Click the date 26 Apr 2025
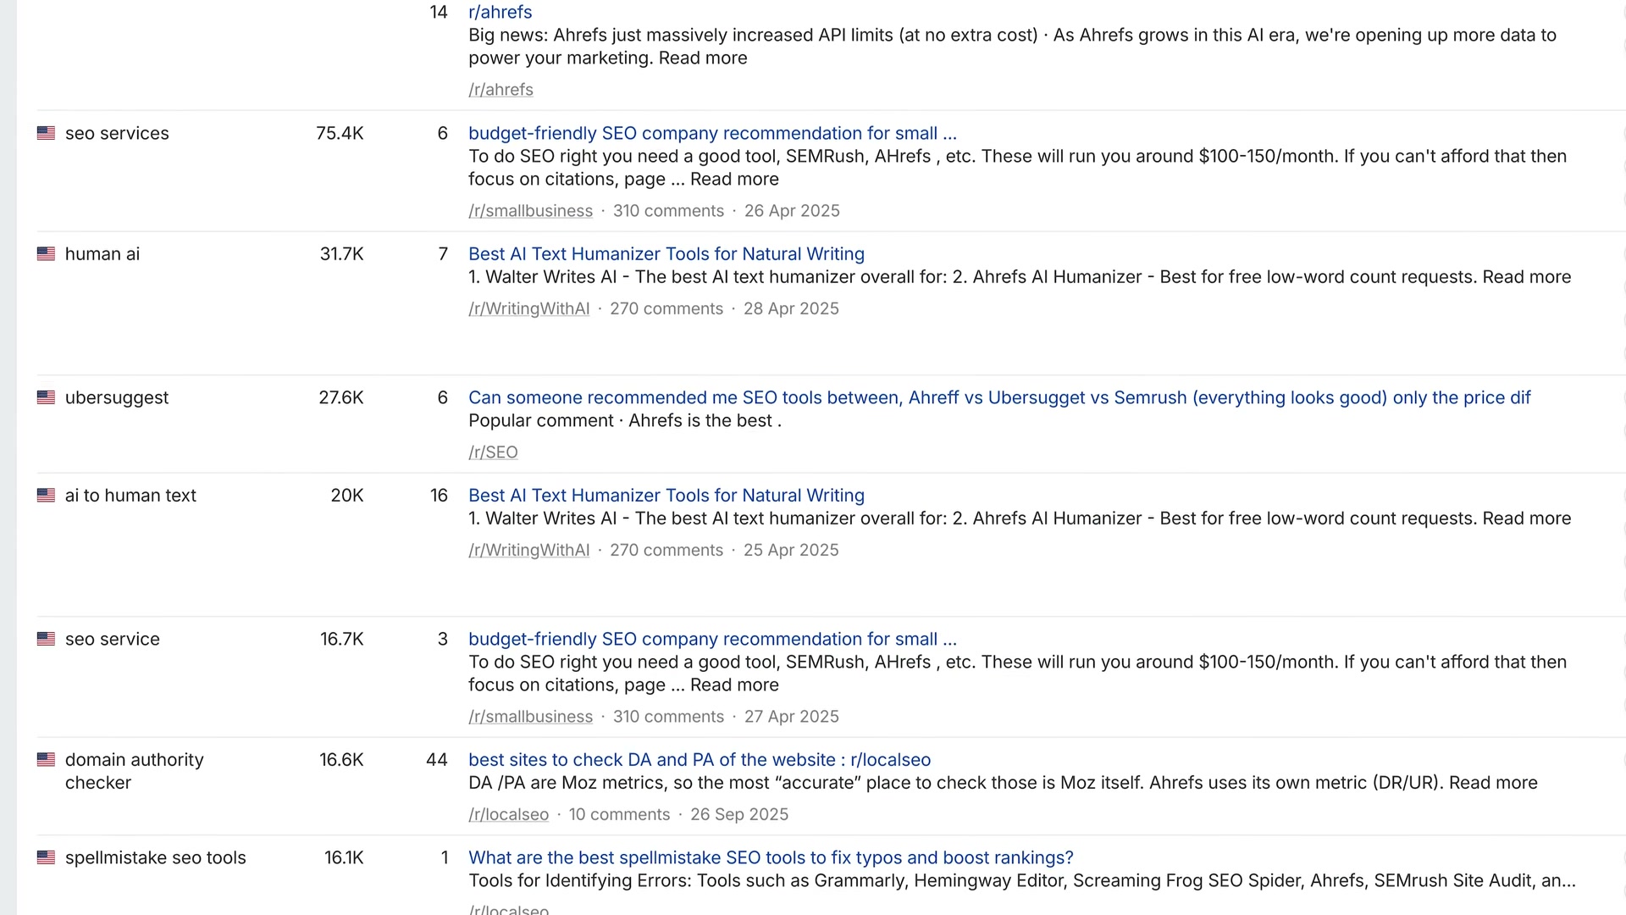The height and width of the screenshot is (915, 1626). (x=792, y=211)
